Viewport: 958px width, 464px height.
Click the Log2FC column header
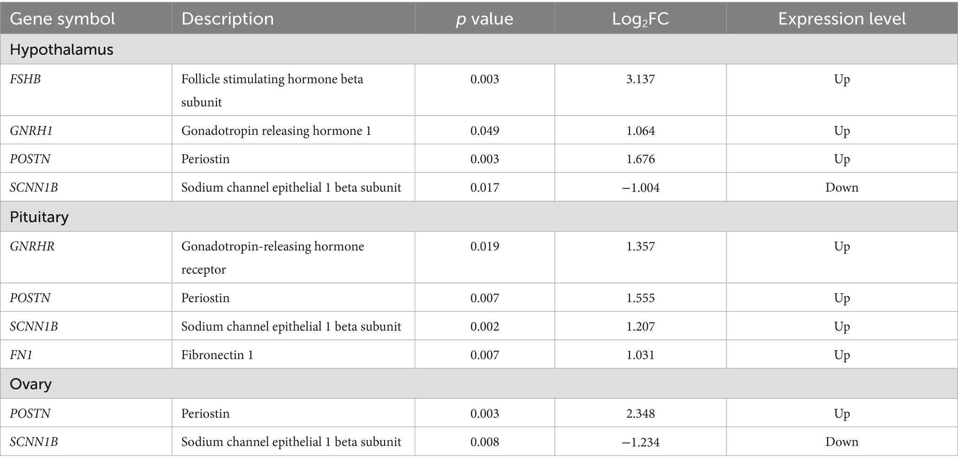[640, 19]
